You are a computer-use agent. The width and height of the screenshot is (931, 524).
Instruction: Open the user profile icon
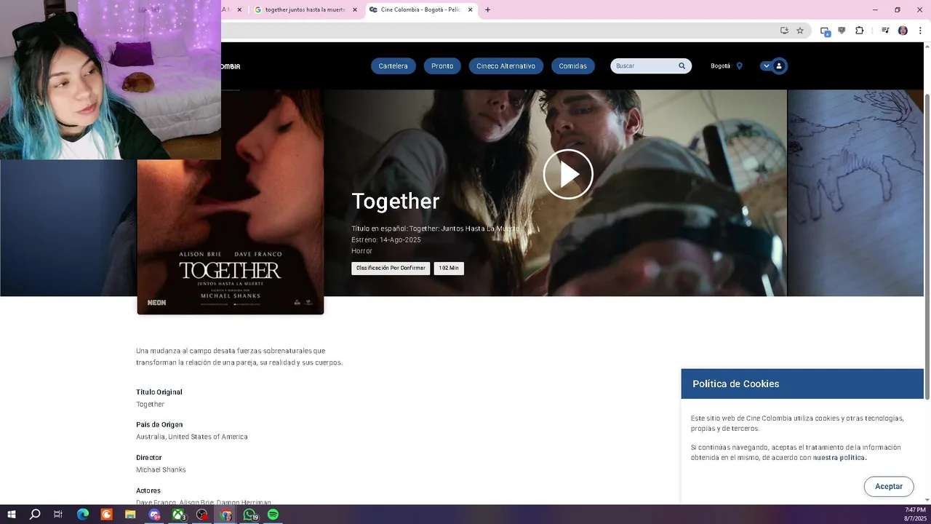[779, 66]
